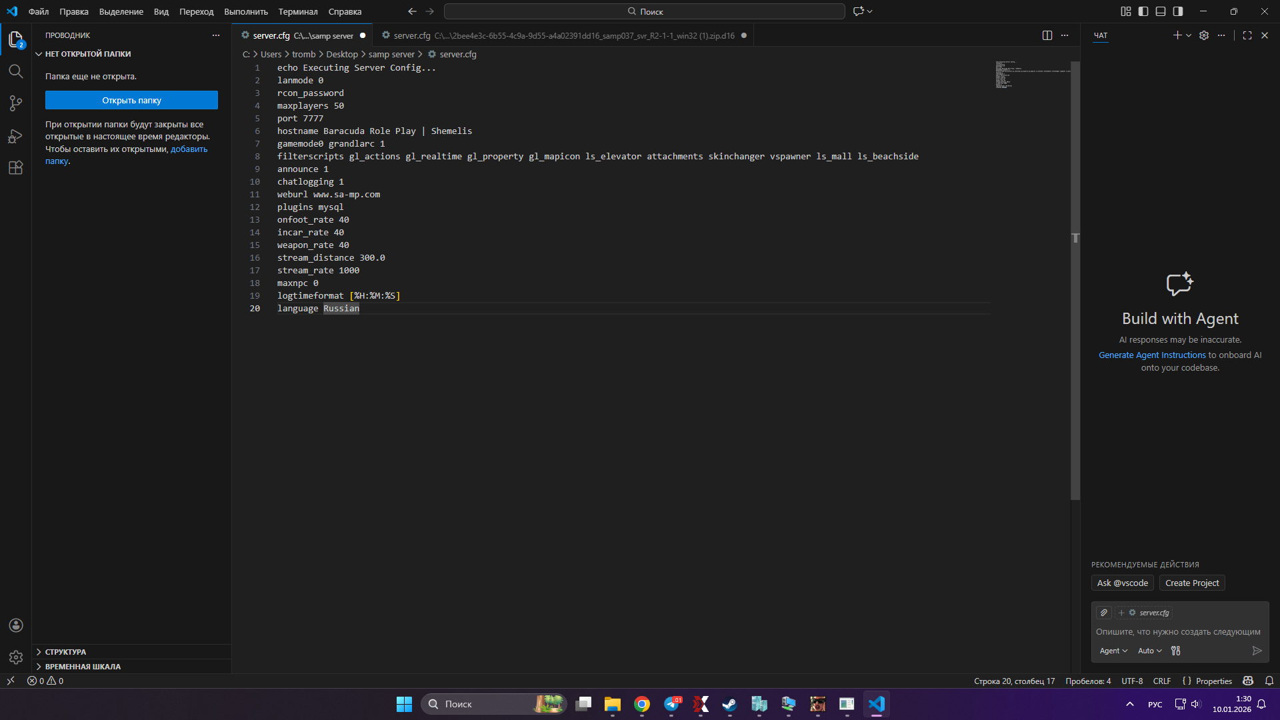The height and width of the screenshot is (720, 1280).
Task: Click the chat prompt input field
Action: (1177, 632)
